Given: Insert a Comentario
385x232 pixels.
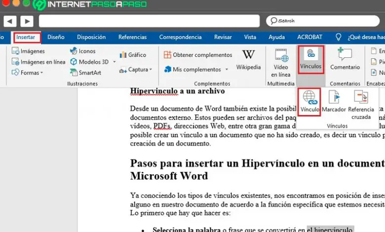Looking at the screenshot, I should tap(345, 60).
